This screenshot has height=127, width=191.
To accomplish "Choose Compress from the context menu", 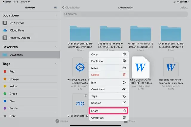I will pyautogui.click(x=109, y=117).
